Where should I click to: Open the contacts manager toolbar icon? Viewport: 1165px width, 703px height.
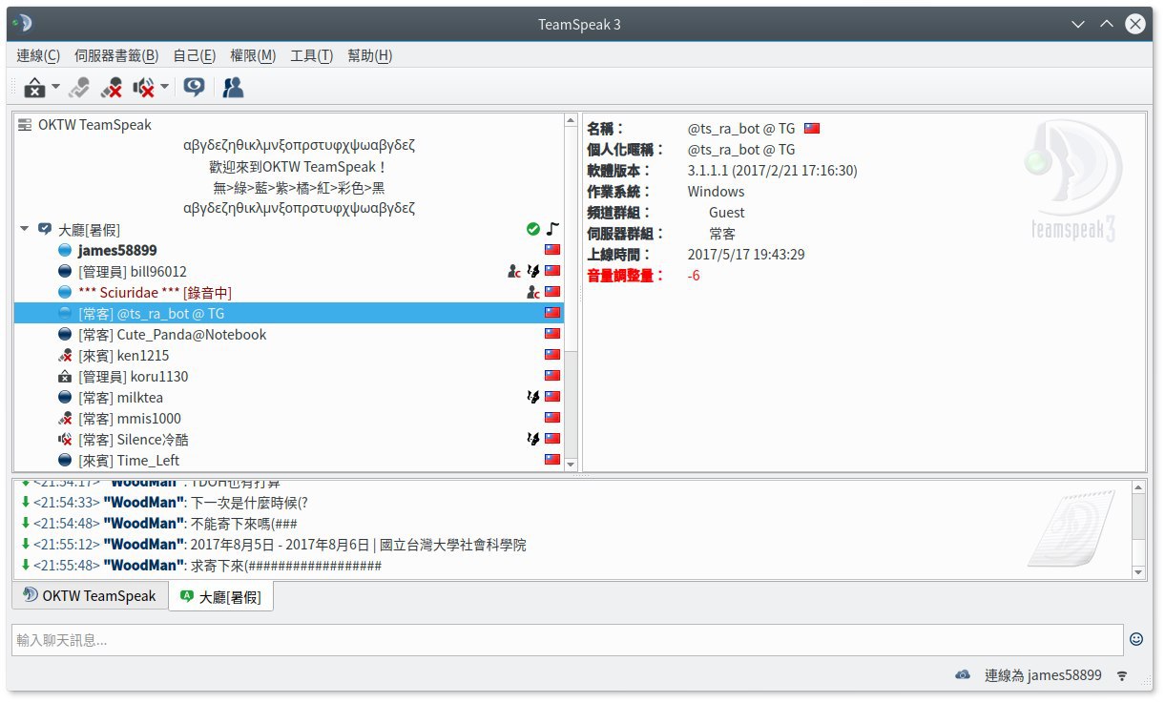pyautogui.click(x=233, y=88)
